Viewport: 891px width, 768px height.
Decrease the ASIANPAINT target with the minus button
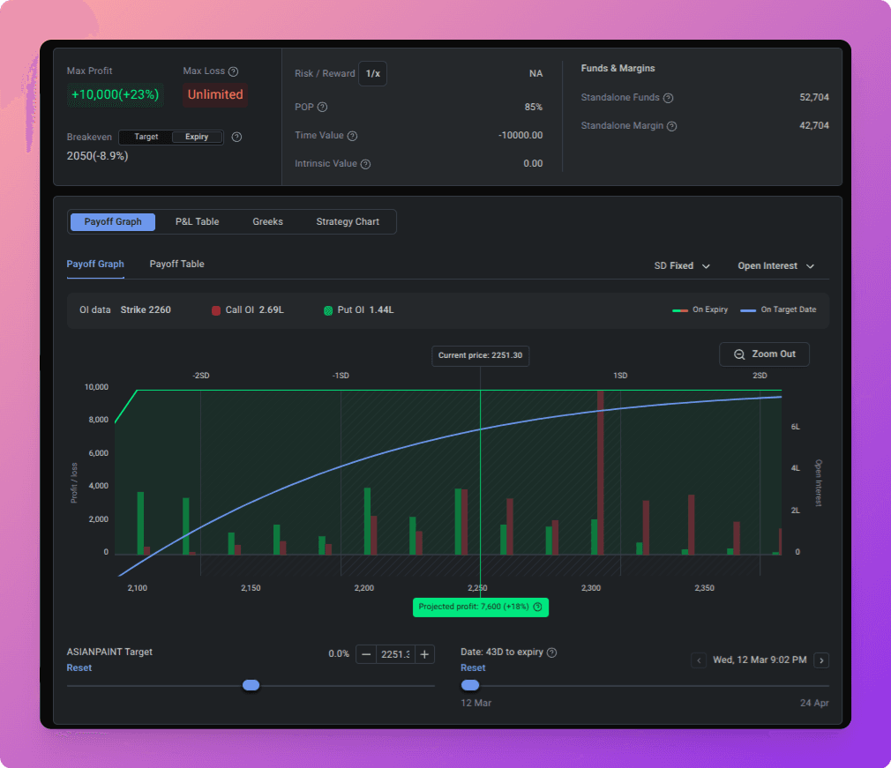coord(366,654)
